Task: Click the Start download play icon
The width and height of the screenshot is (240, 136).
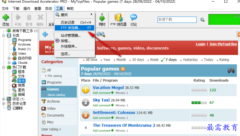Action: tap(18, 17)
